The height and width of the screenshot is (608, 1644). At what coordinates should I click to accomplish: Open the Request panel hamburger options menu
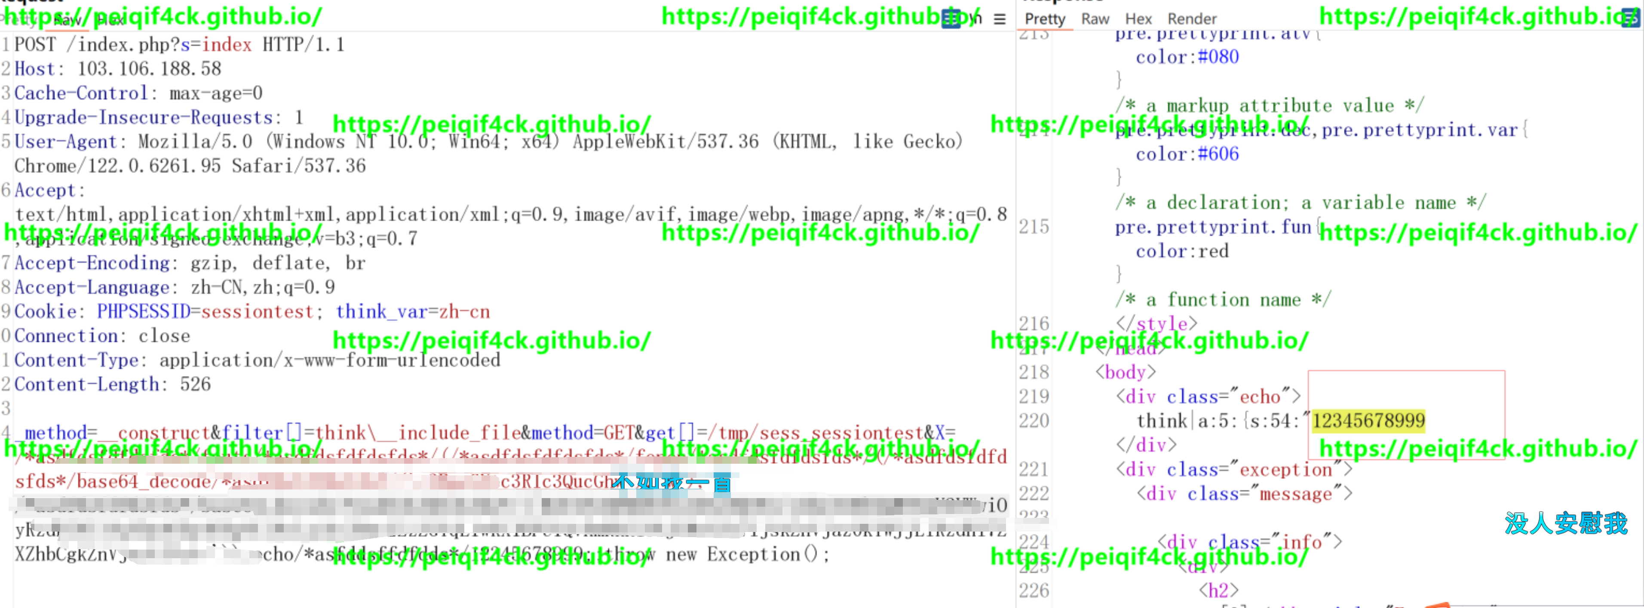tap(1000, 19)
